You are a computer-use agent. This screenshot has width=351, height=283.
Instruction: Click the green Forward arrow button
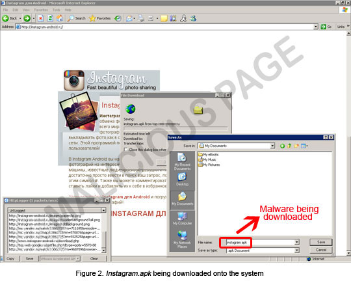pos(27,18)
